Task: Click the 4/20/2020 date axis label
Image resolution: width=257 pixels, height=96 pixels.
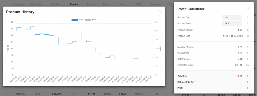Action: (14, 80)
